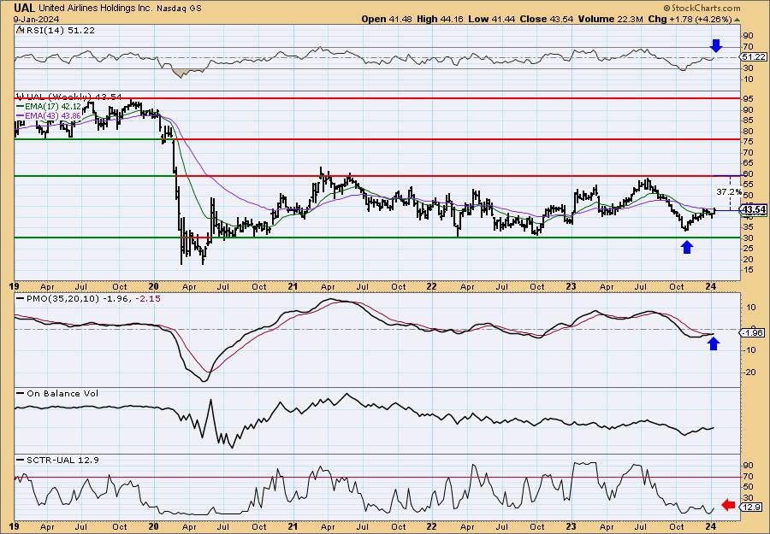The width and height of the screenshot is (770, 534).
Task: Click the Open 41.48 value
Action: tap(387, 19)
